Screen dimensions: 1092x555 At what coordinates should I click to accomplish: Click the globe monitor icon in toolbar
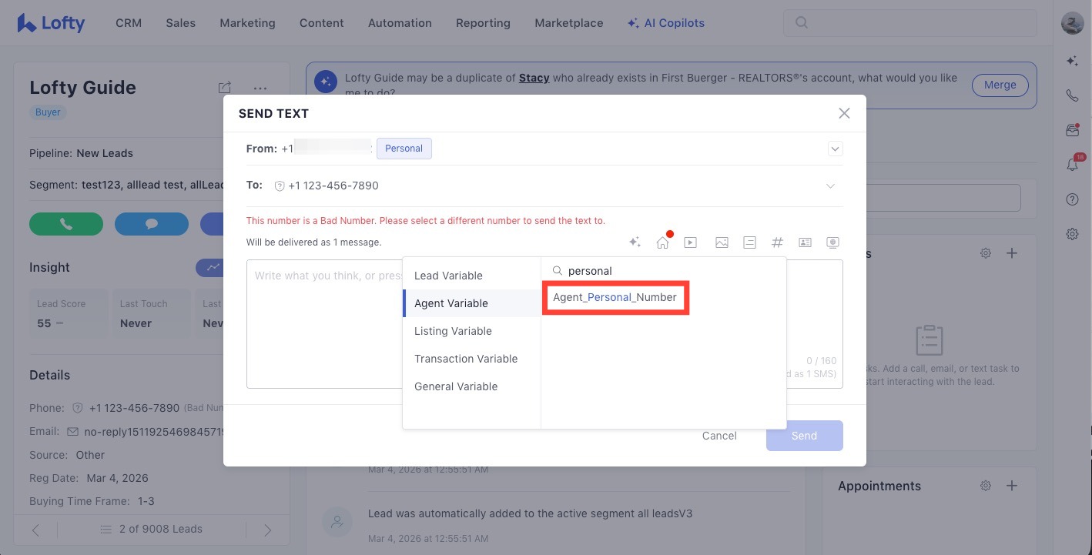[x=832, y=242]
